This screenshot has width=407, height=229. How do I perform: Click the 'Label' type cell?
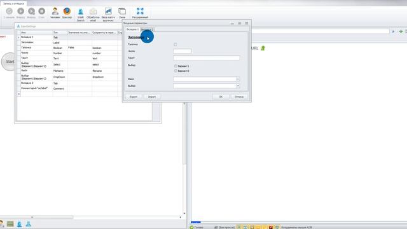pos(60,43)
